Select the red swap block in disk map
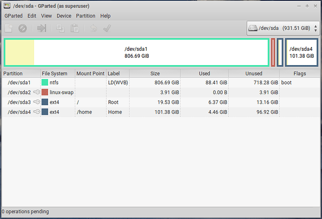 (x=273, y=53)
